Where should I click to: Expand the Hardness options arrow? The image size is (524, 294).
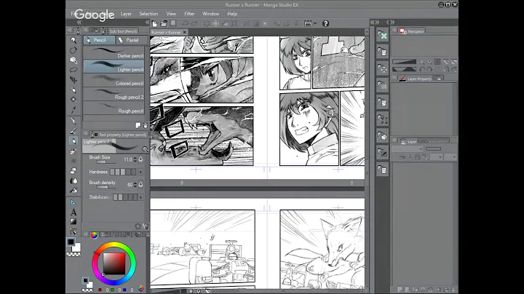pos(140,172)
